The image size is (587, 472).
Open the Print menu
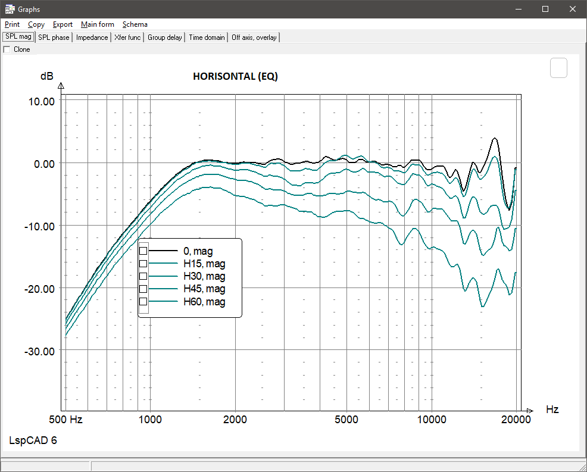(12, 24)
